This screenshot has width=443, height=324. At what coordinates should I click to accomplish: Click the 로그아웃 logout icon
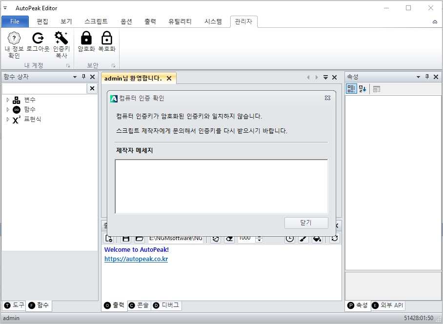pos(38,38)
